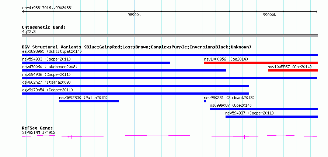Click the blue bar under nsv594937
This screenshot has height=157, width=328.
point(272,117)
